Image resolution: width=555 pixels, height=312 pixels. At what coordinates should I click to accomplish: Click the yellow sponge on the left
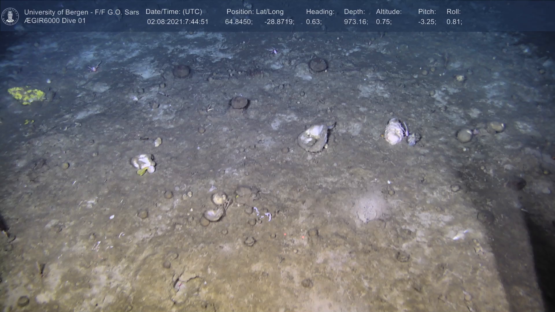27,95
